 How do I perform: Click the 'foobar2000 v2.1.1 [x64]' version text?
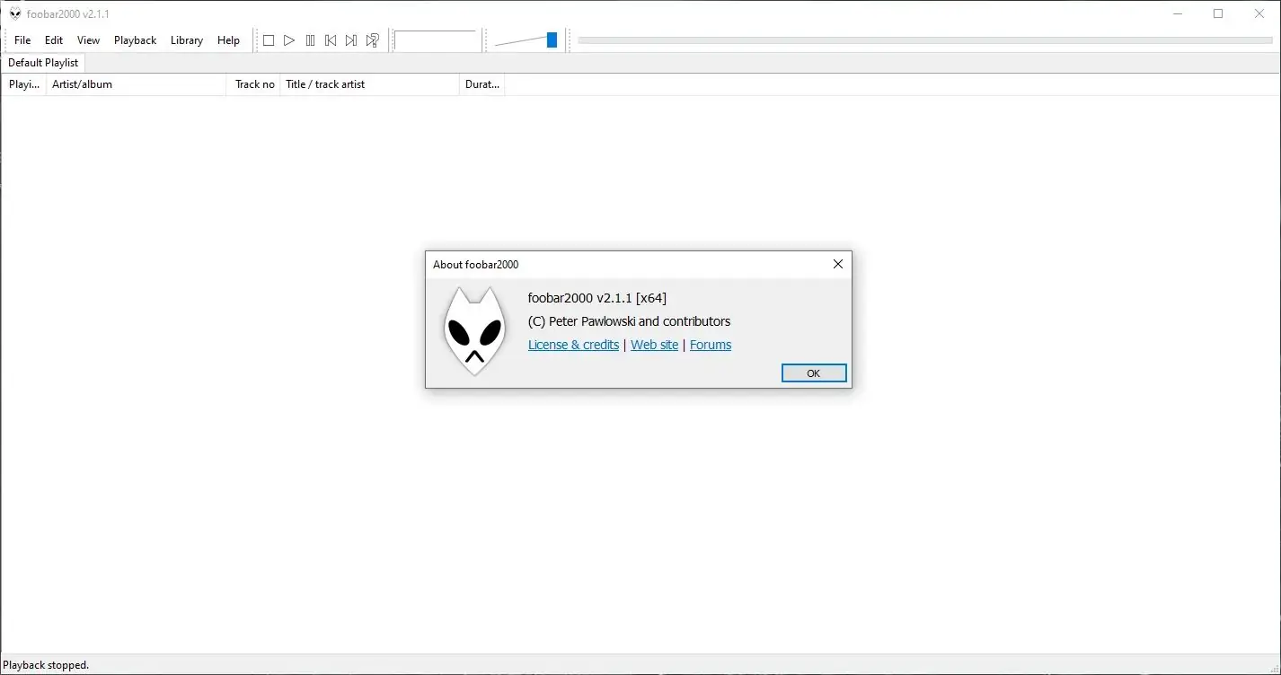click(597, 298)
